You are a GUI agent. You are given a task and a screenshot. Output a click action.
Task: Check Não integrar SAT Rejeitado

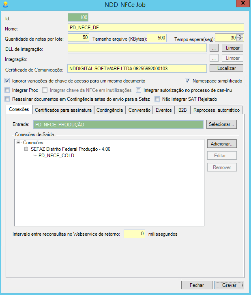pos(157,99)
